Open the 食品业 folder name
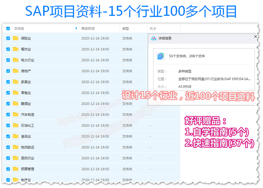Image resolution: width=263 pixels, height=188 pixels. click(26, 136)
